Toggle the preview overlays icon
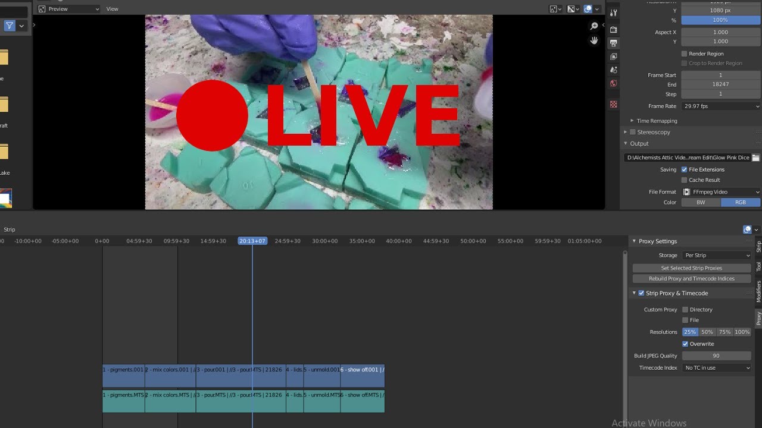 pos(588,9)
